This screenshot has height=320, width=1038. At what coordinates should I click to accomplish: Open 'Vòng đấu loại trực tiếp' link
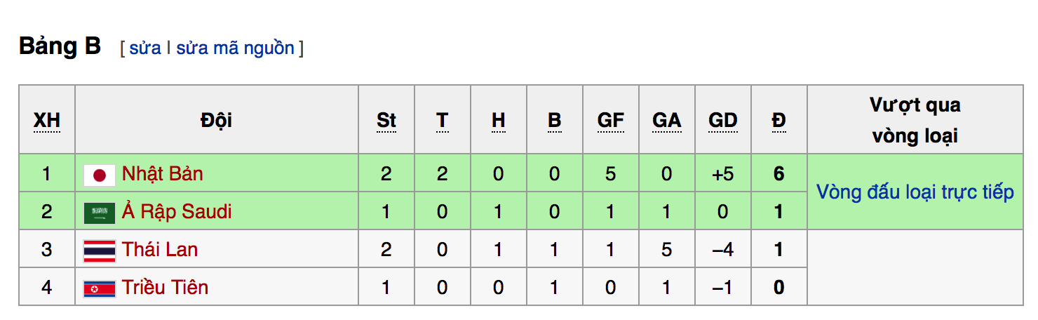[x=915, y=192]
